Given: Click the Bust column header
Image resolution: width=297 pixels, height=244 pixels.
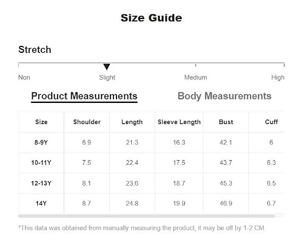Looking at the screenshot, I should point(226,122).
